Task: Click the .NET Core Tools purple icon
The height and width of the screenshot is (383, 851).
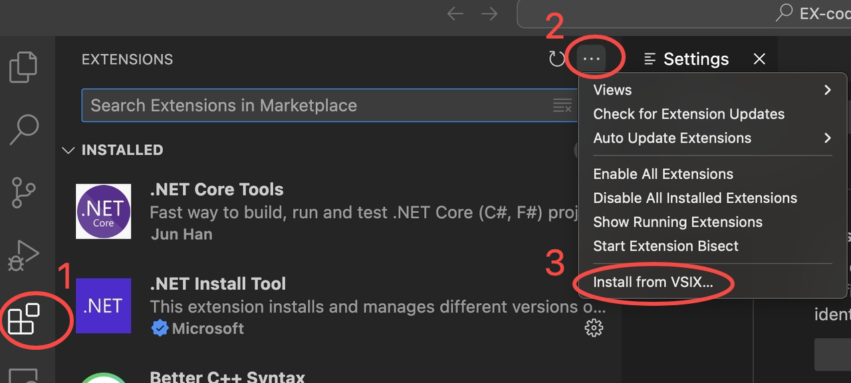Action: [x=103, y=211]
